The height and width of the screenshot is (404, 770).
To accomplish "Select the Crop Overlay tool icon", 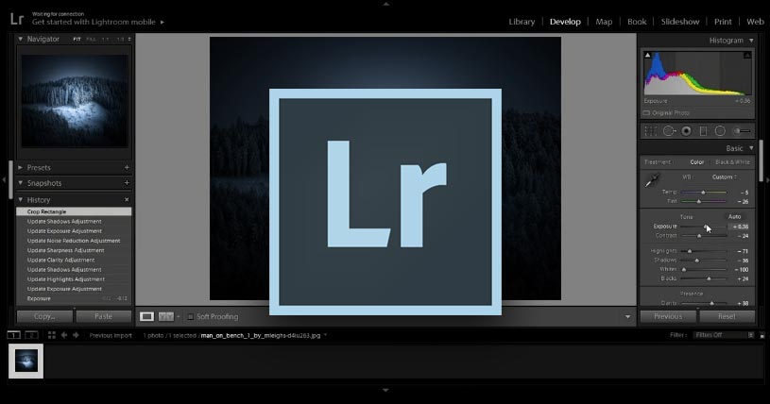I will pyautogui.click(x=651, y=131).
